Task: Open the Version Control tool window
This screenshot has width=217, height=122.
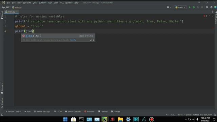Action: click(x=13, y=111)
